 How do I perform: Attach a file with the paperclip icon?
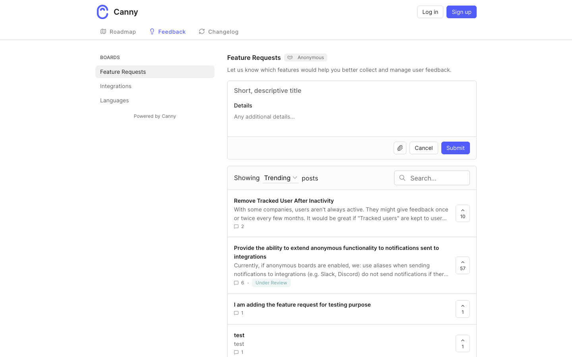click(x=400, y=148)
